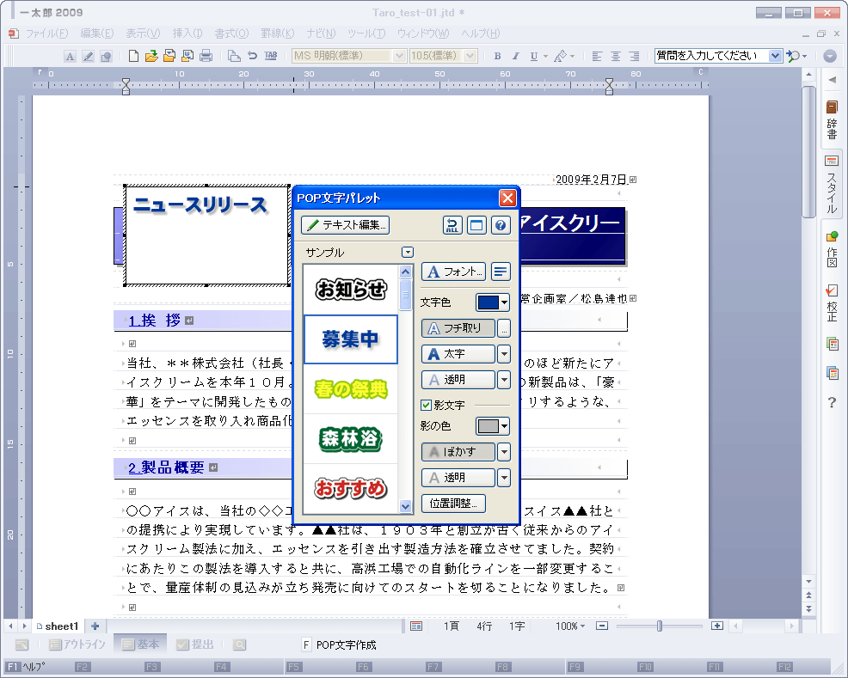Center-align text with the toolbar icon

pos(616,56)
